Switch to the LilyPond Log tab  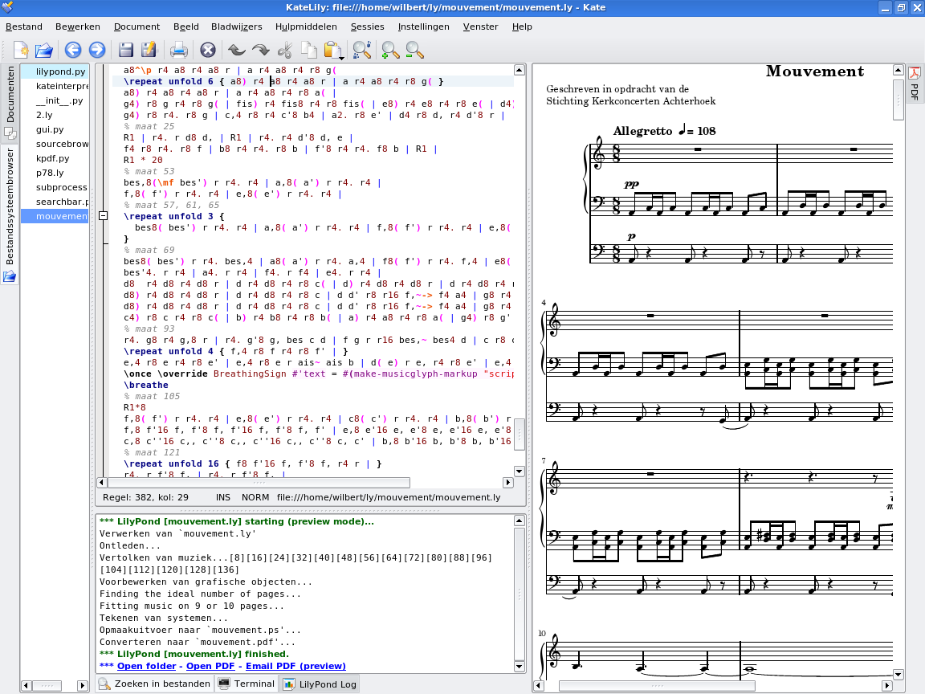click(x=320, y=684)
